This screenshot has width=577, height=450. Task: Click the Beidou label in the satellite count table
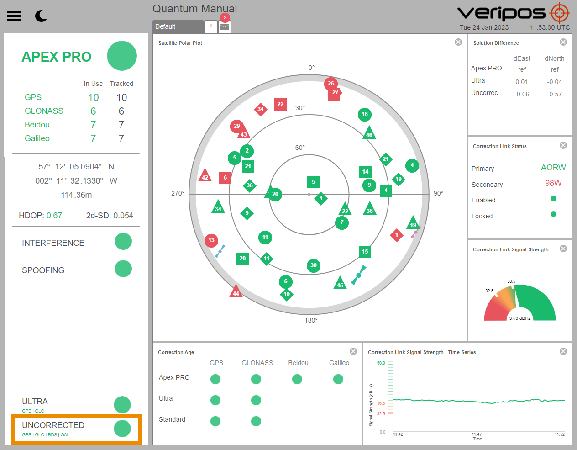tap(37, 125)
